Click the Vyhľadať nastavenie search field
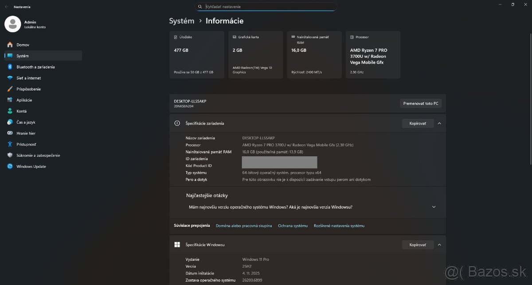The height and width of the screenshot is (285, 532). (266, 7)
